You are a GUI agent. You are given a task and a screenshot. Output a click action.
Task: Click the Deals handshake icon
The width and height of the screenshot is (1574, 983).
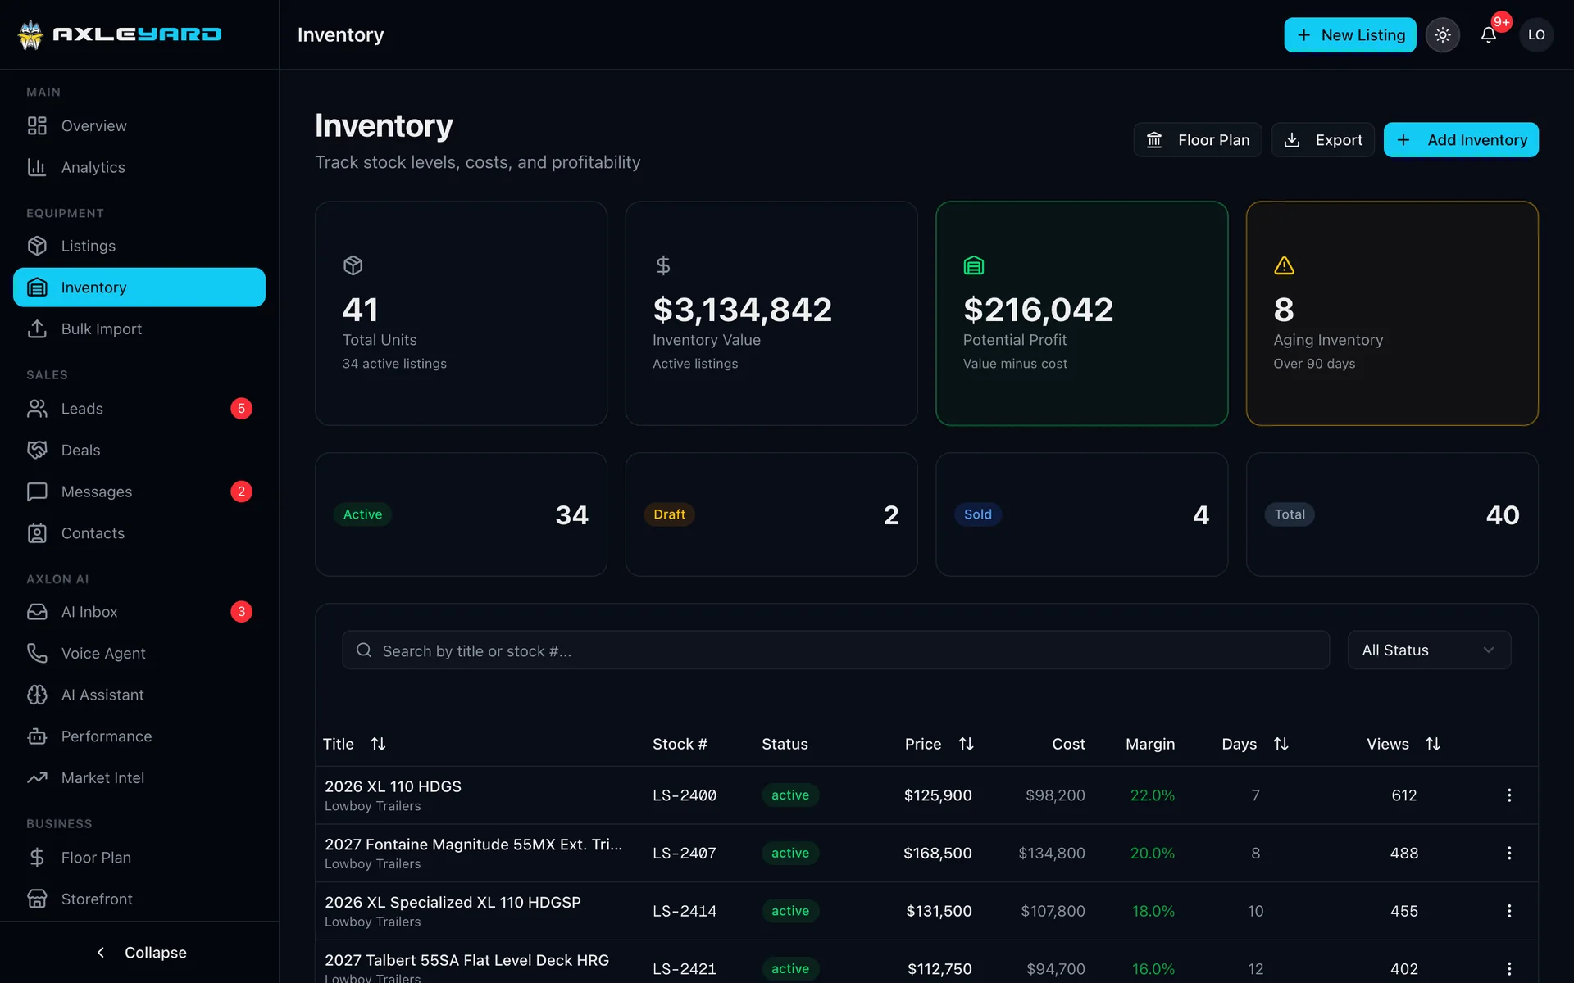(x=37, y=450)
